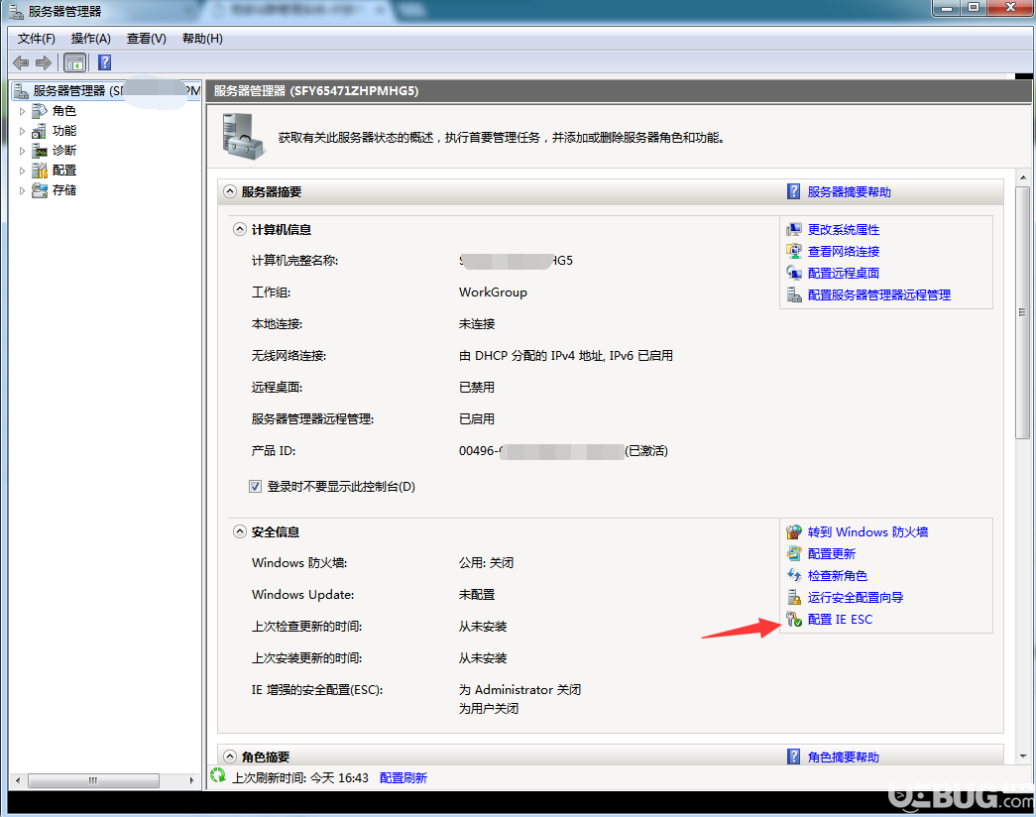Click the Back arrow toolbar icon
The height and width of the screenshot is (817, 1036).
pos(21,62)
